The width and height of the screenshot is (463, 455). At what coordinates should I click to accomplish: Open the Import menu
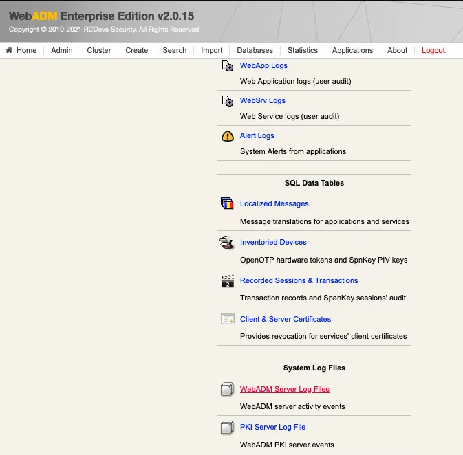click(211, 50)
